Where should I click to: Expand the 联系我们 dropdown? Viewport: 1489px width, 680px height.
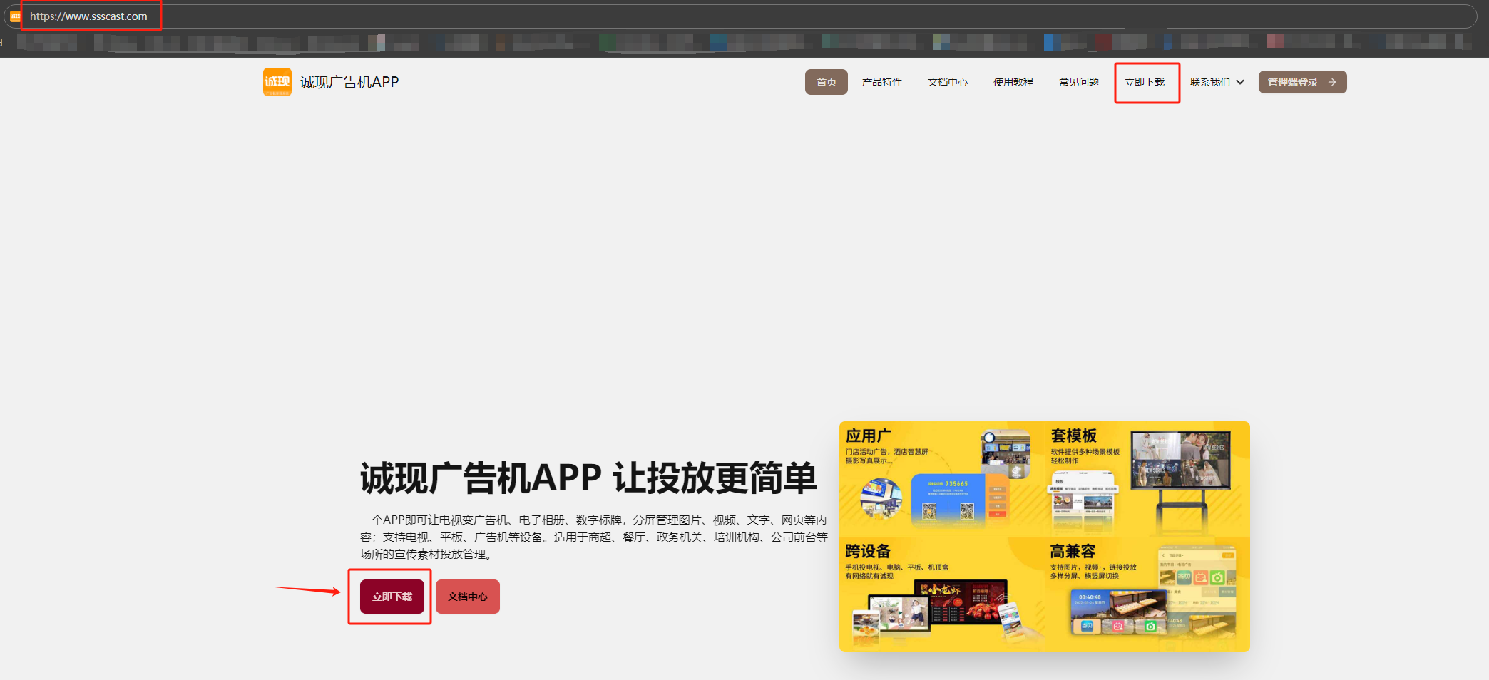click(1217, 82)
